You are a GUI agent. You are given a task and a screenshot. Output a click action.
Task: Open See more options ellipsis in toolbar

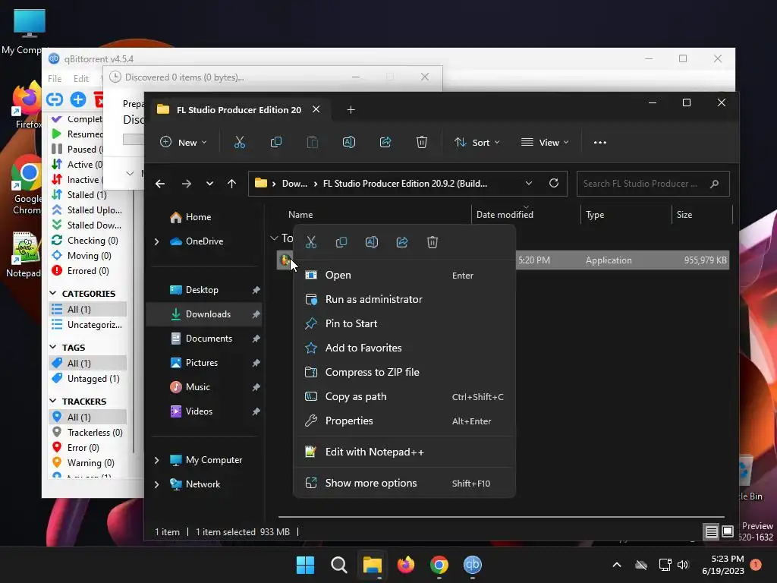[600, 142]
